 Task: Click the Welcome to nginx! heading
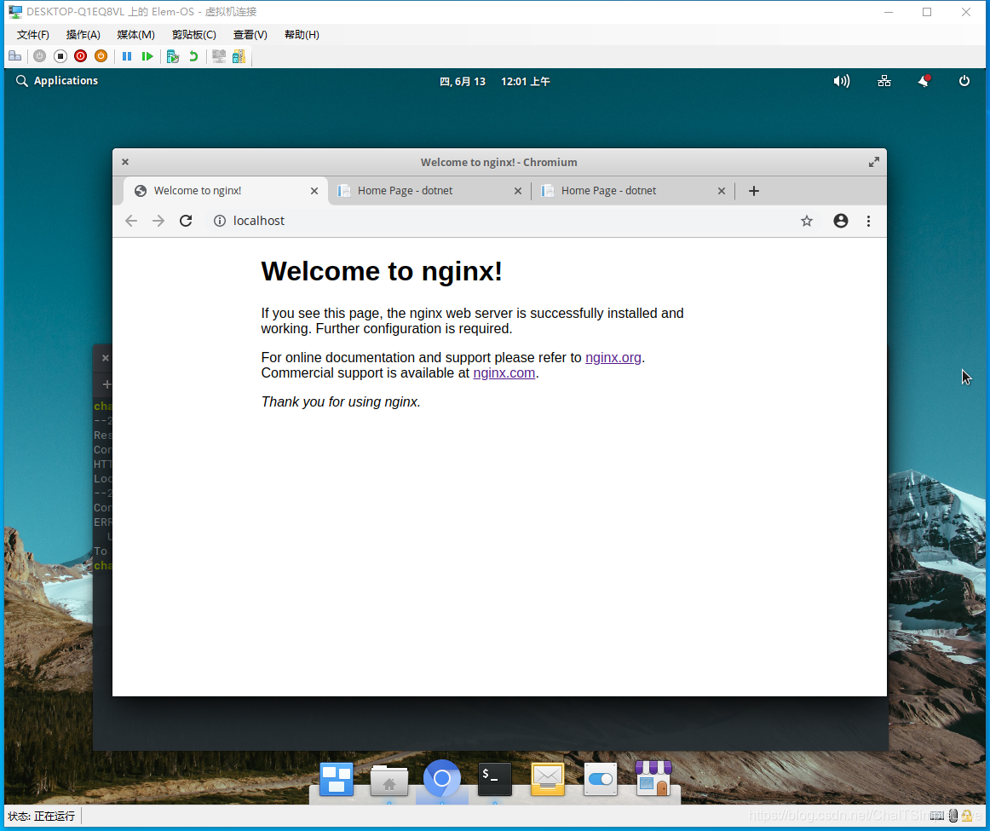click(382, 272)
